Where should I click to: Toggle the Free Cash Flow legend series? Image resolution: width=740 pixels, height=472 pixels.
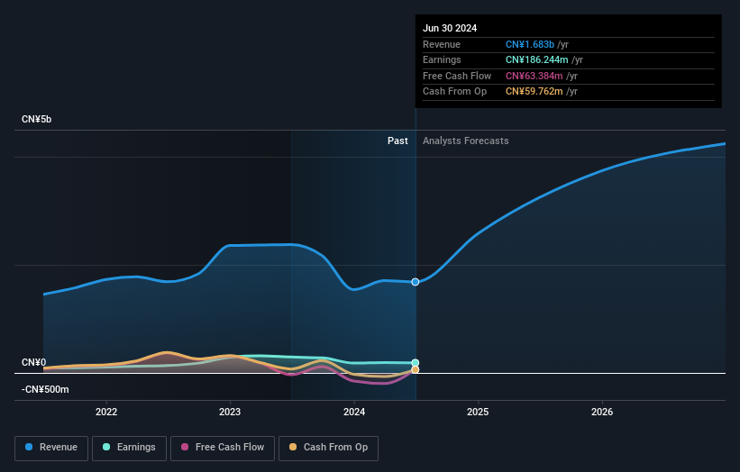coord(223,448)
